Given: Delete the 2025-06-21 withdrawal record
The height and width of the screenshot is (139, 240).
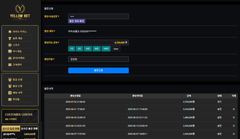Looking at the screenshot, I should [234, 109].
